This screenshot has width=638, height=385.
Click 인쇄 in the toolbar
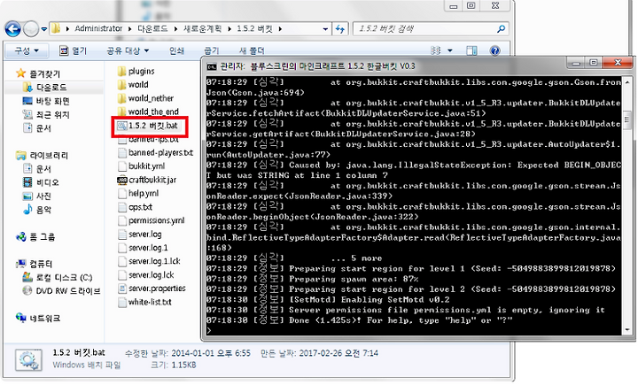(176, 50)
